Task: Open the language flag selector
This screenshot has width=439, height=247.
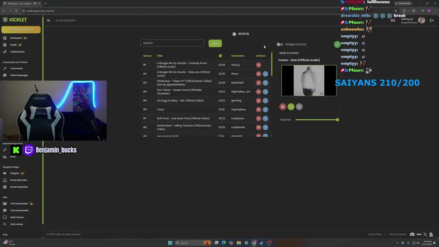Action: point(393,21)
